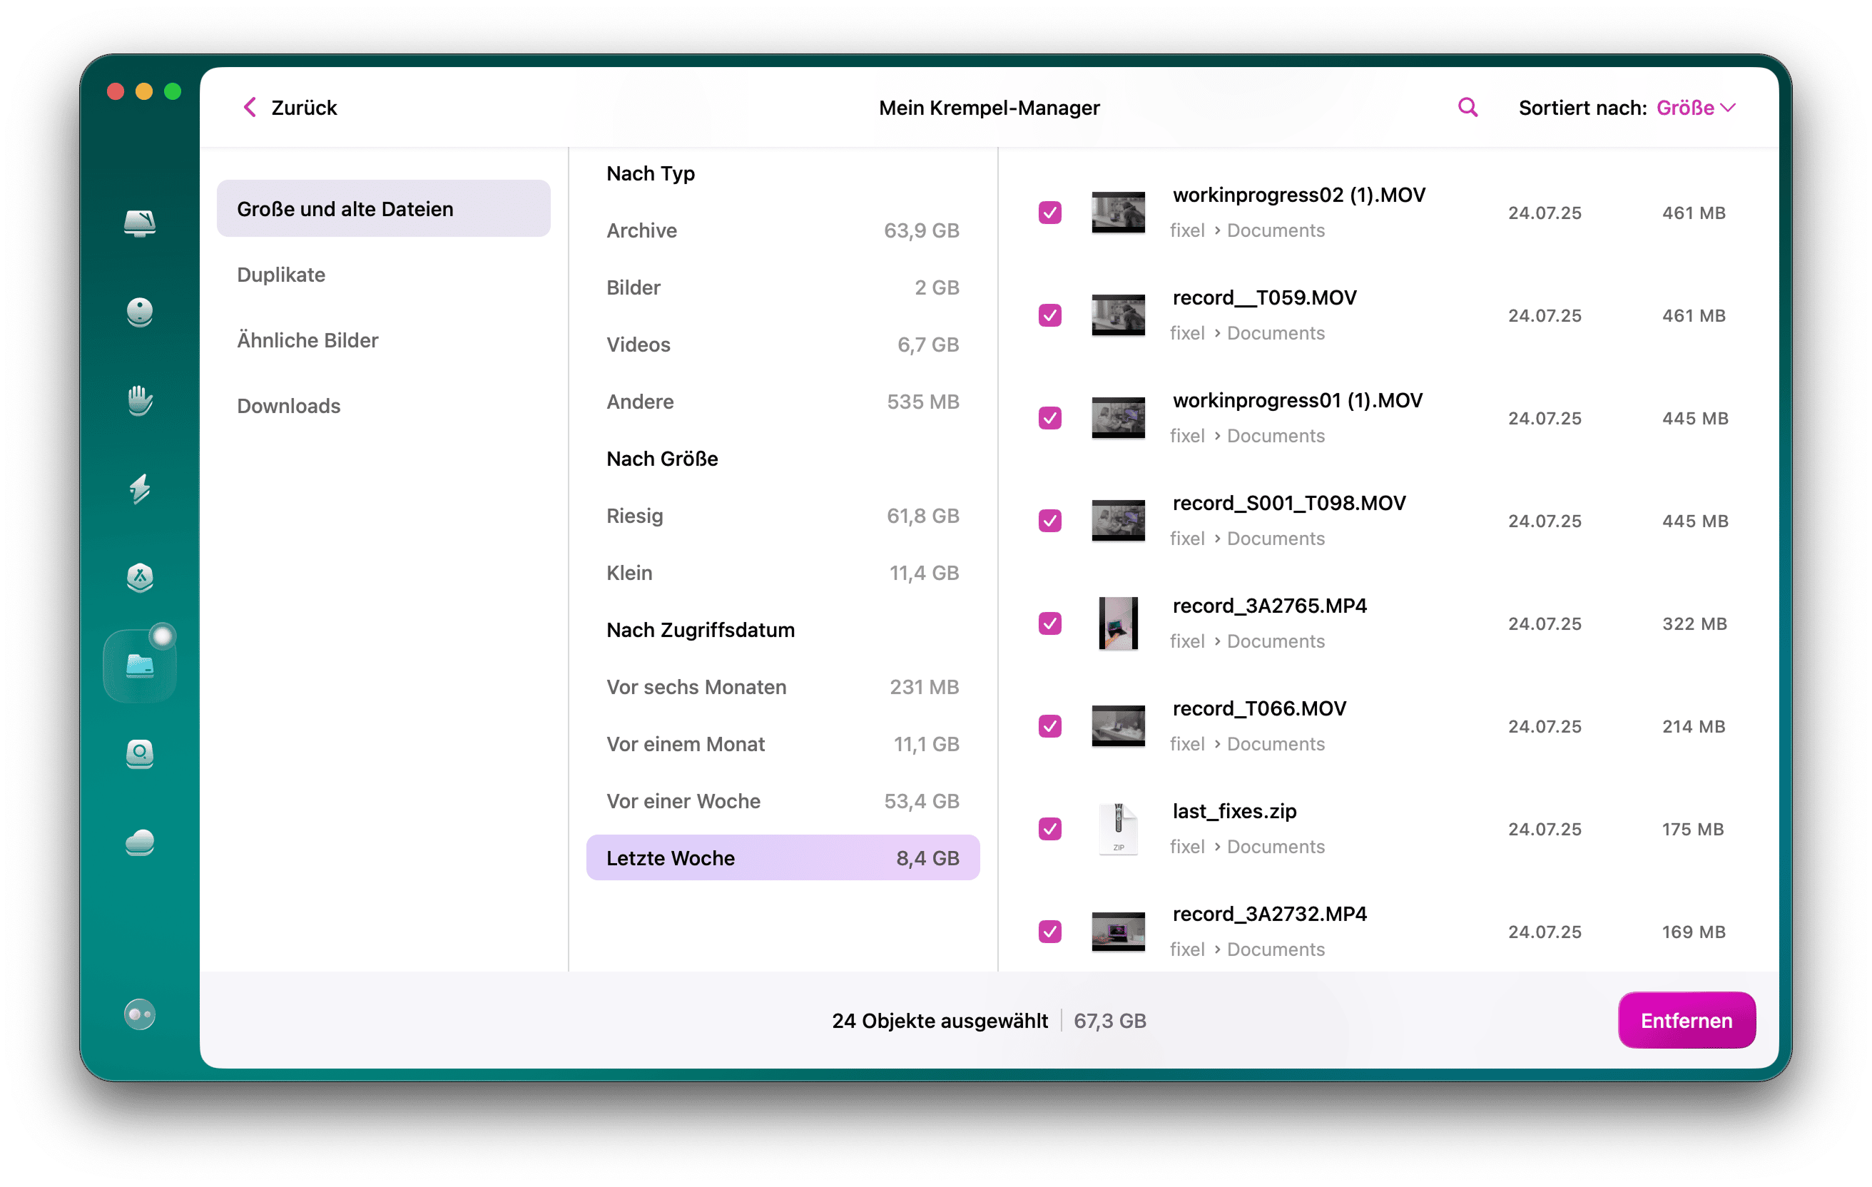
Task: Click the round ball cleanup sidebar icon
Action: [x=140, y=312]
